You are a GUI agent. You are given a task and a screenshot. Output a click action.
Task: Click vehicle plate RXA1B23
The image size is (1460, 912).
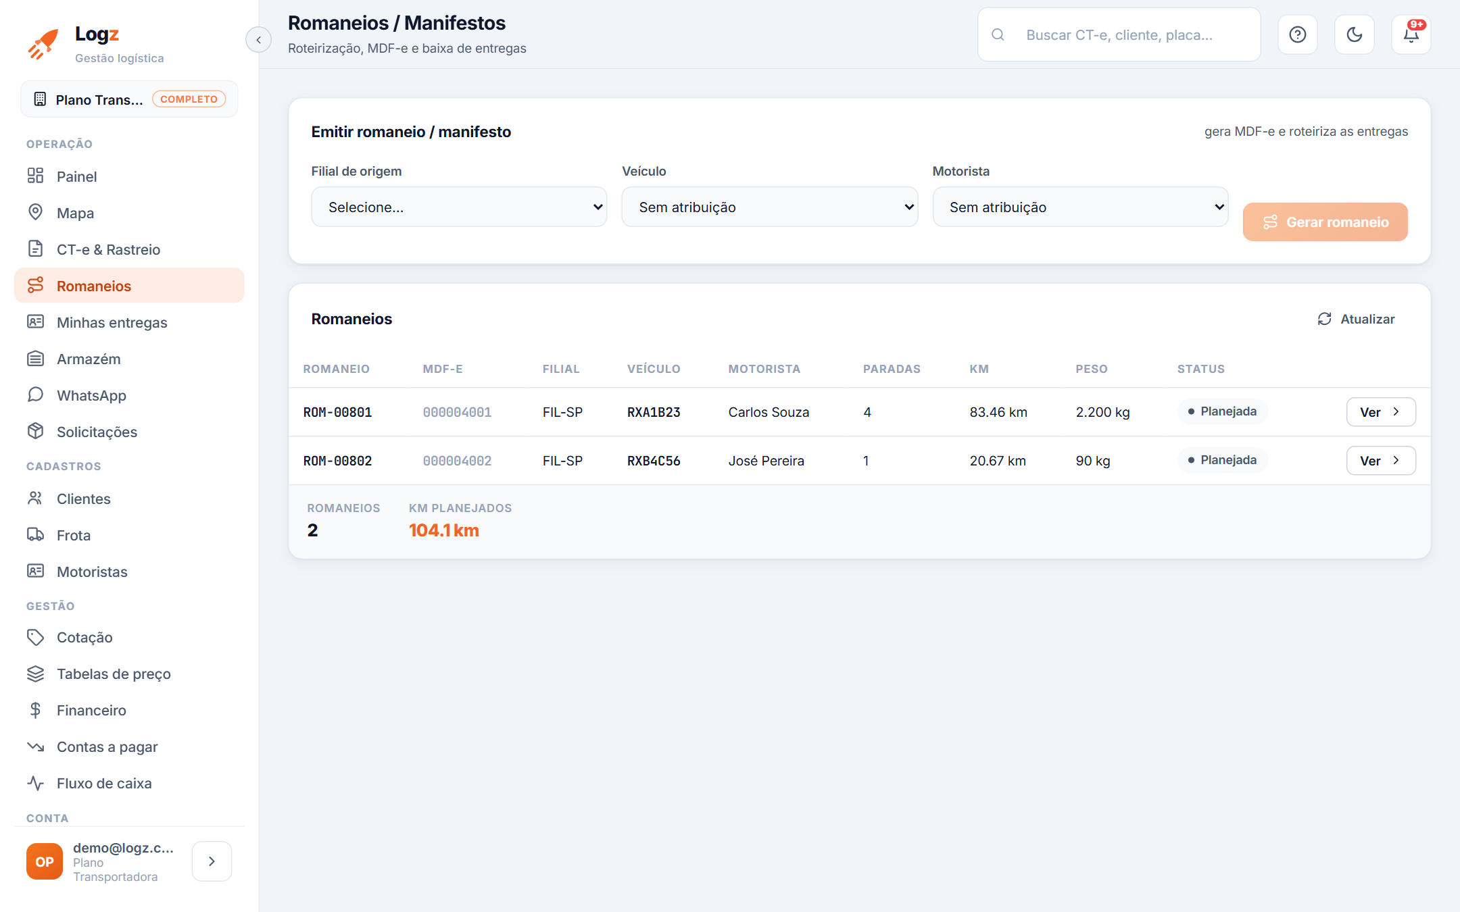click(654, 412)
